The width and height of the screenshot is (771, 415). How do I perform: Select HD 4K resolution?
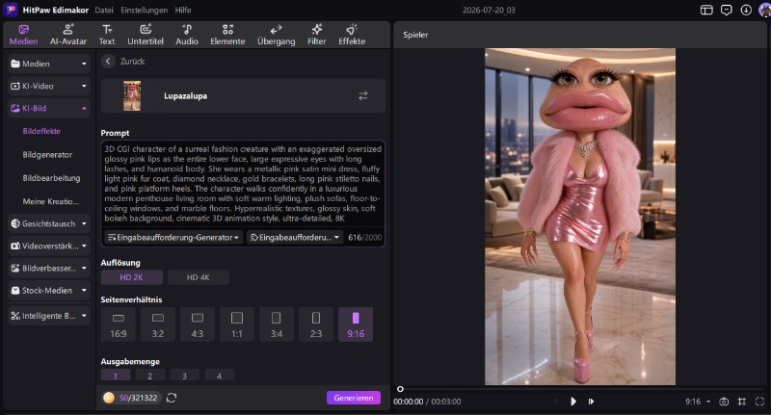coord(199,277)
